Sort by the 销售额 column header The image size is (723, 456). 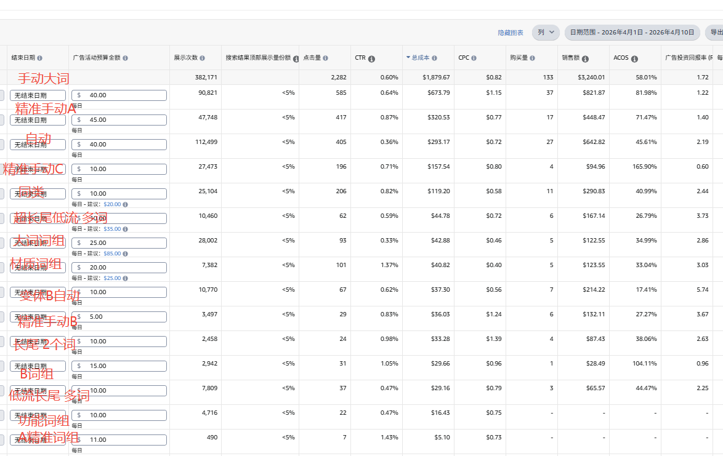tap(571, 58)
